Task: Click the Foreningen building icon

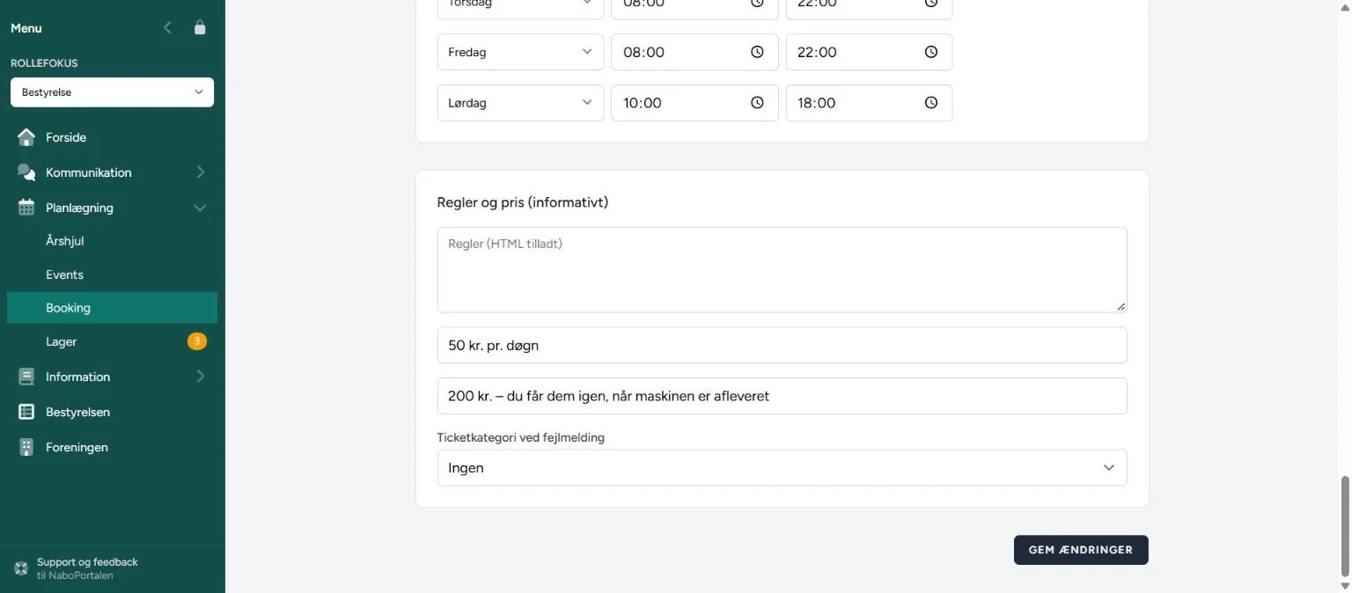Action: tap(26, 447)
